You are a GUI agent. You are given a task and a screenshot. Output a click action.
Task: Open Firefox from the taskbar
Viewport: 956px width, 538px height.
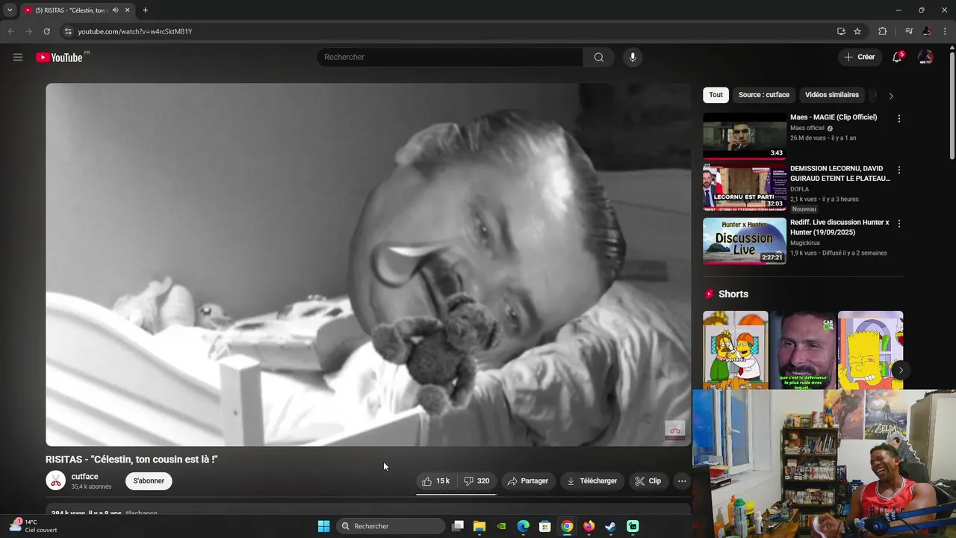click(589, 526)
